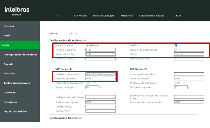The height and width of the screenshot is (128, 210).
Task: Click the Usuário Proxy field
Action: point(100,107)
